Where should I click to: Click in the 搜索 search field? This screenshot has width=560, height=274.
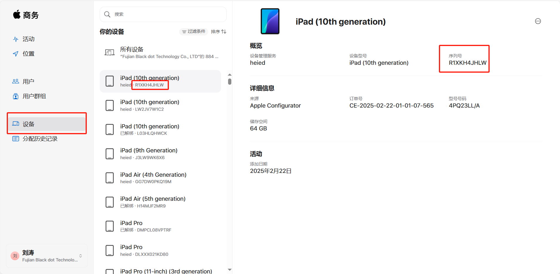[163, 14]
